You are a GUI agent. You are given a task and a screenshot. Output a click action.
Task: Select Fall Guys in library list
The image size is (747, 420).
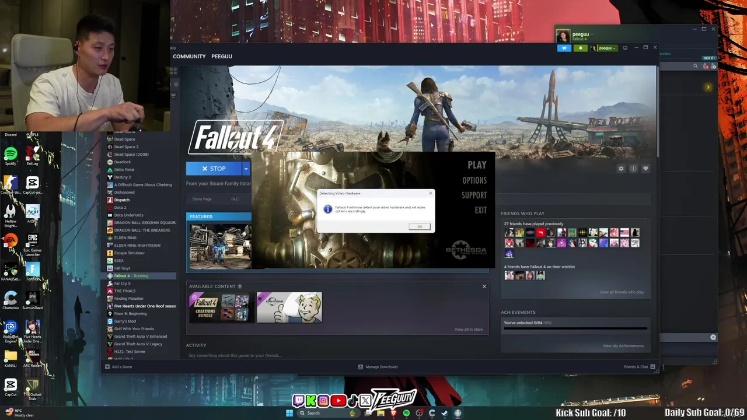pos(122,268)
